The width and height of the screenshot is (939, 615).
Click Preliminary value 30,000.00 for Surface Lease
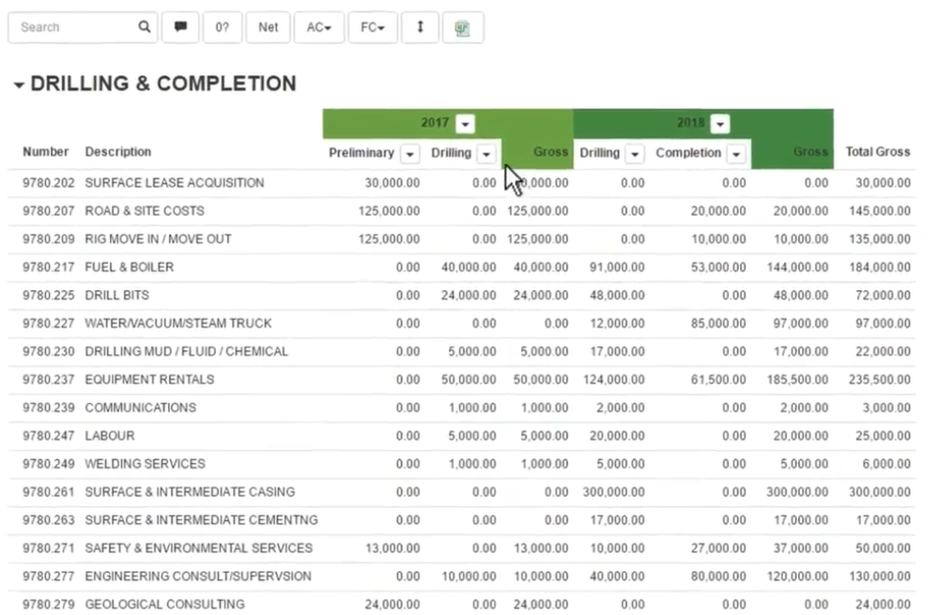pos(393,183)
